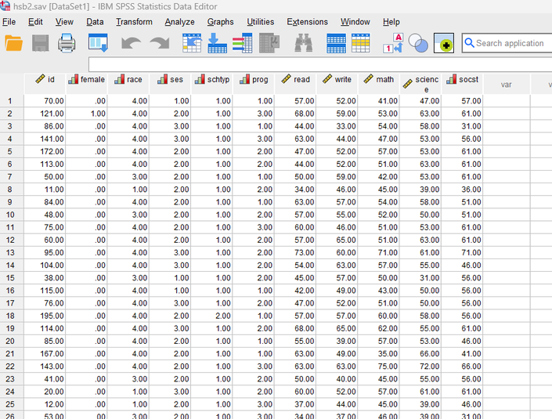This screenshot has width=552, height=419.
Task: Click in the Search application field
Action: point(509,43)
